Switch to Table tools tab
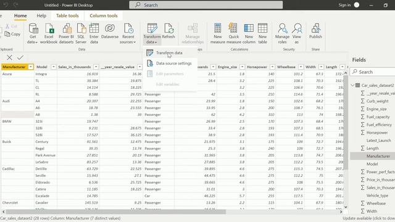Viewport: 395px width, 222px height. pyautogui.click(x=67, y=15)
